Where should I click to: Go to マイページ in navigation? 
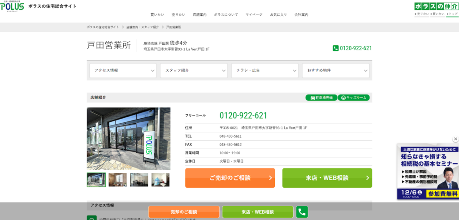click(254, 15)
